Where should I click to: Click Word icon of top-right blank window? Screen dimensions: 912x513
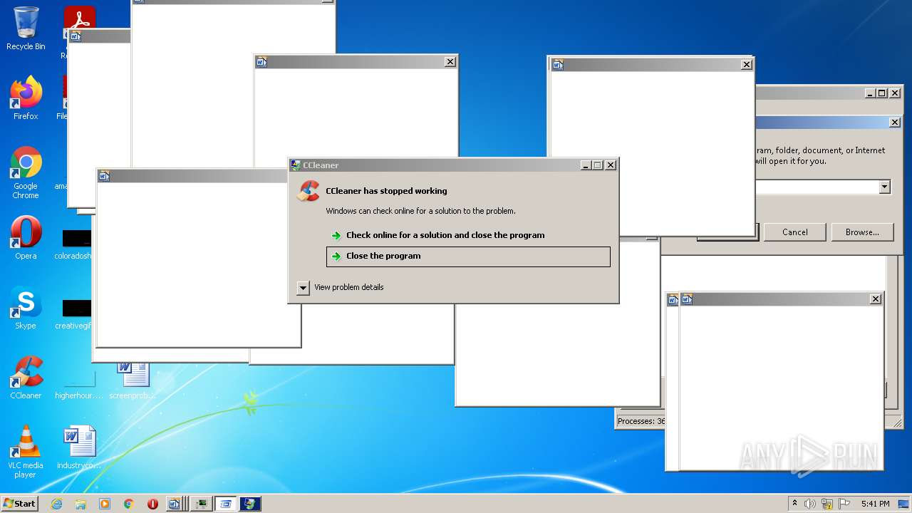558,65
